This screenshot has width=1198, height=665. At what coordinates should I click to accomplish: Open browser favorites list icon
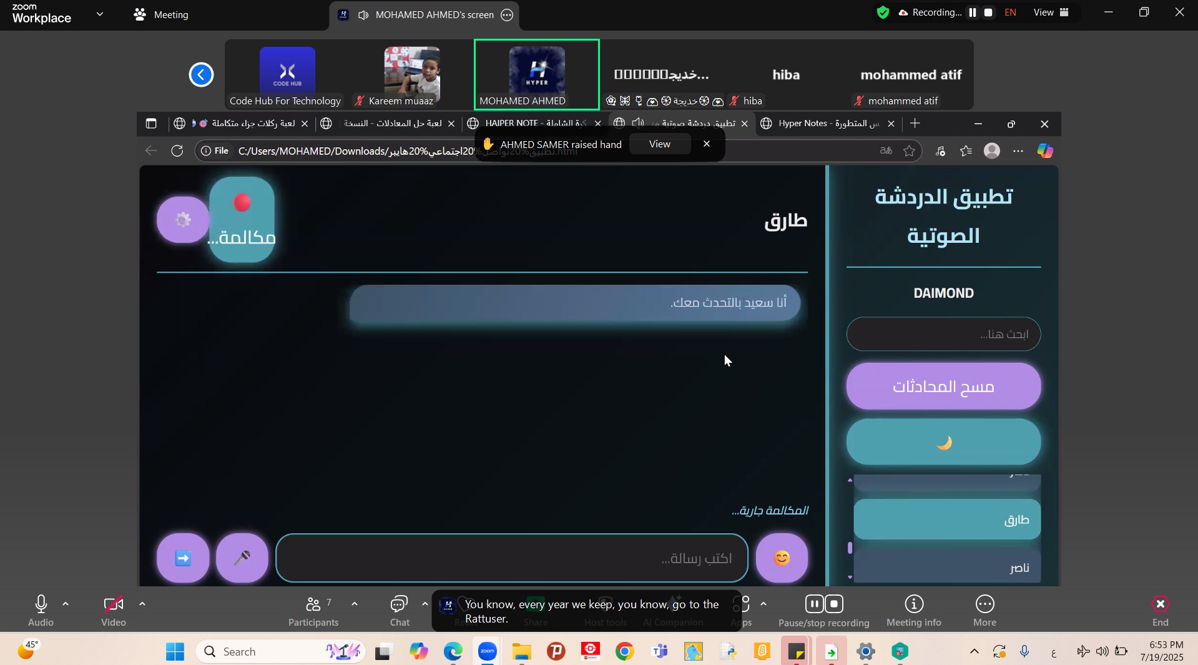966,150
